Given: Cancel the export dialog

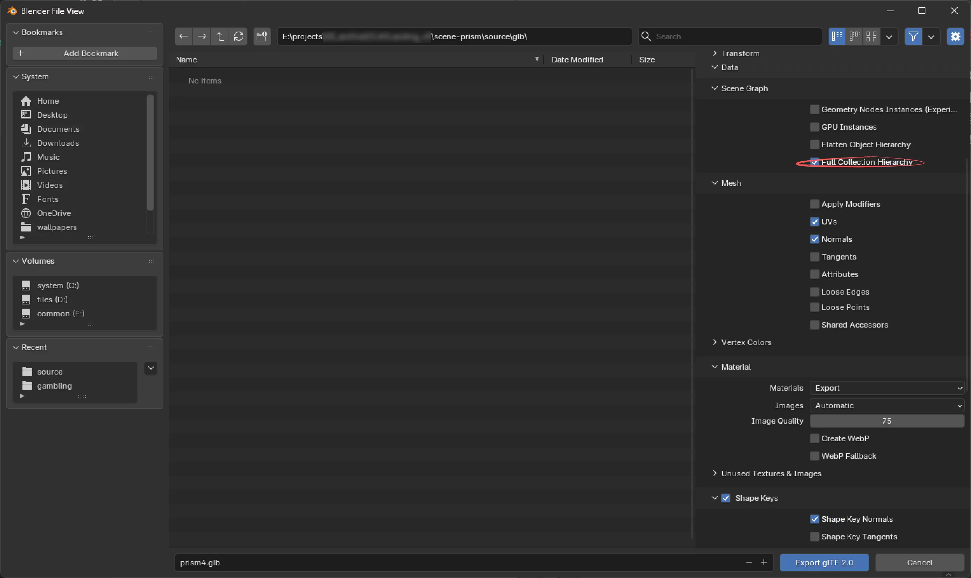Looking at the screenshot, I should pos(919,563).
